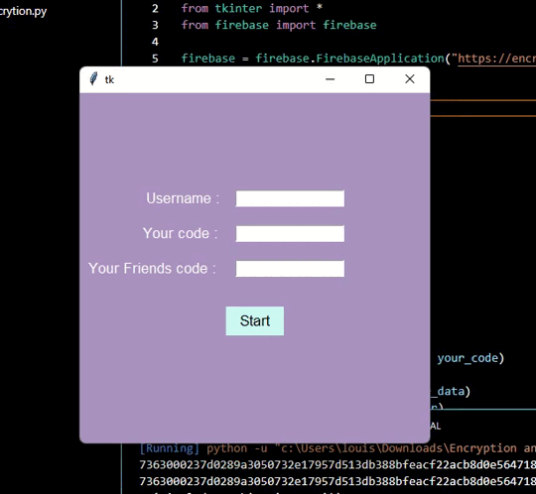Maximize the tk window
The width and height of the screenshot is (536, 494).
(369, 79)
